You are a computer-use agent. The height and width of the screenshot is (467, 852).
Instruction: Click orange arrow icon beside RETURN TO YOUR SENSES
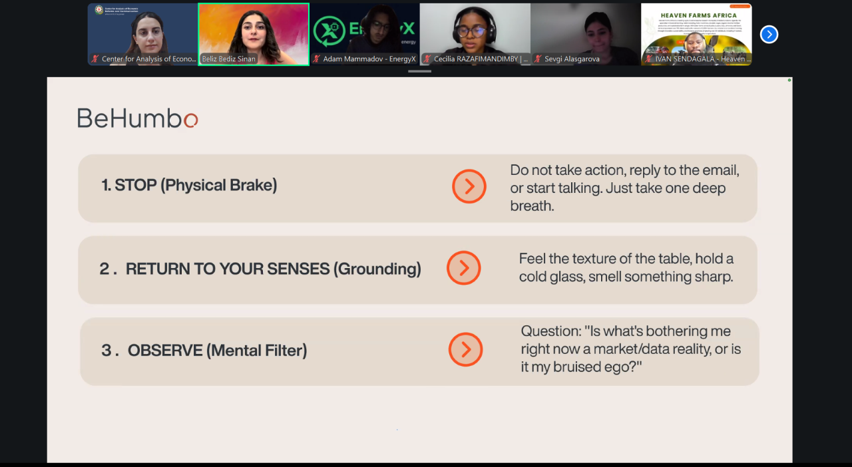pyautogui.click(x=463, y=268)
